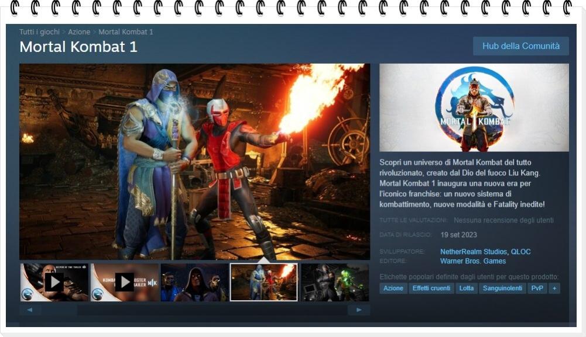Click the right scroll arrow under thumbnails
This screenshot has width=586, height=337.
click(358, 310)
